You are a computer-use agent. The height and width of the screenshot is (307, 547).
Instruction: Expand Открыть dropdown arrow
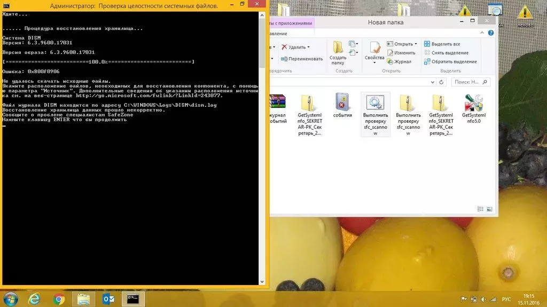pos(416,44)
